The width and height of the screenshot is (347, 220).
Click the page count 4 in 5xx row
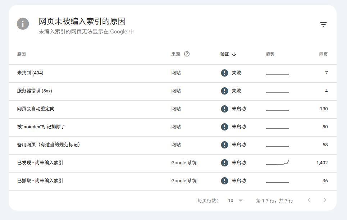(x=327, y=91)
